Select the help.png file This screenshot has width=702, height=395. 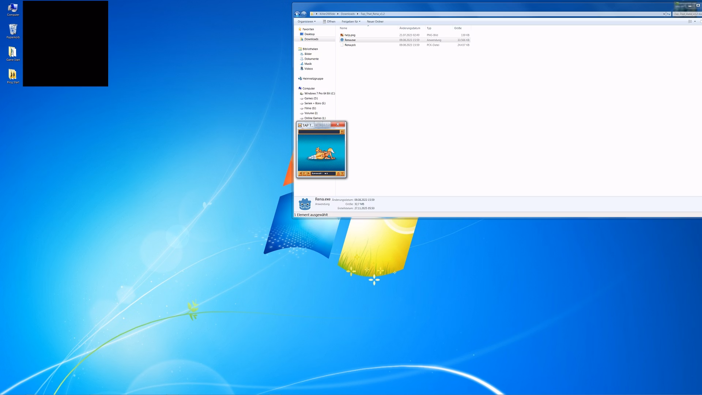[350, 35]
